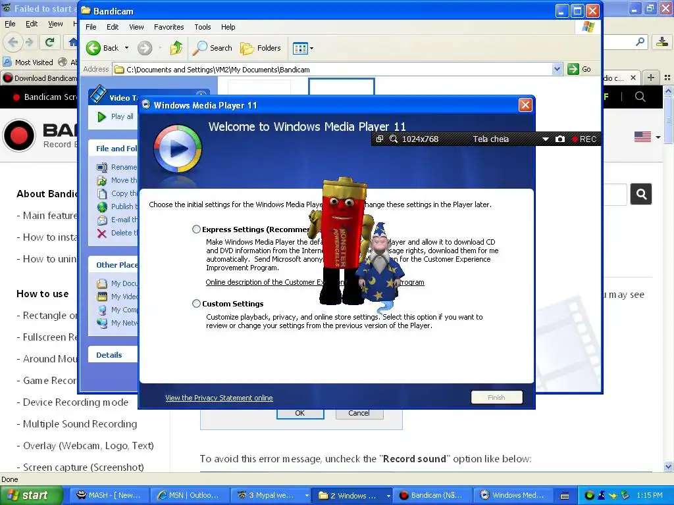Click the Bandicam REC button

pyautogui.click(x=584, y=139)
